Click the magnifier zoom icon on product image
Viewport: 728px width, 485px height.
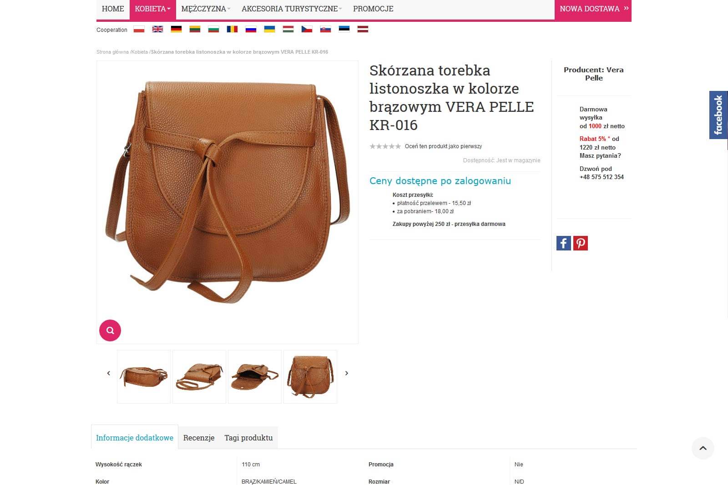click(110, 330)
